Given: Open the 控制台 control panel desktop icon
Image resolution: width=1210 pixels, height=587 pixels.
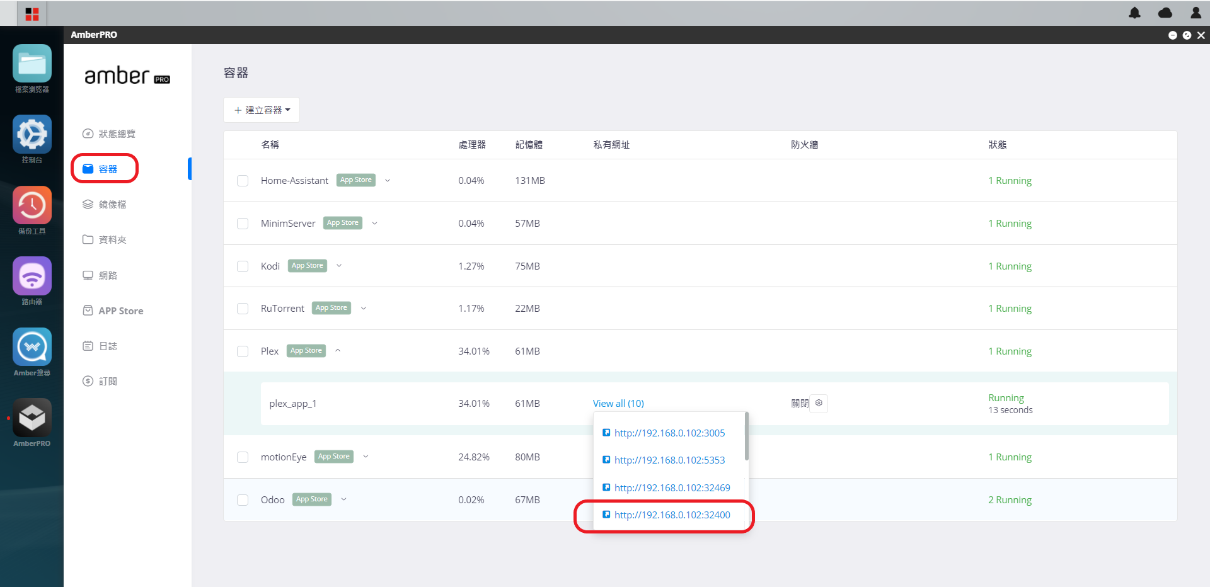Looking at the screenshot, I should tap(32, 134).
